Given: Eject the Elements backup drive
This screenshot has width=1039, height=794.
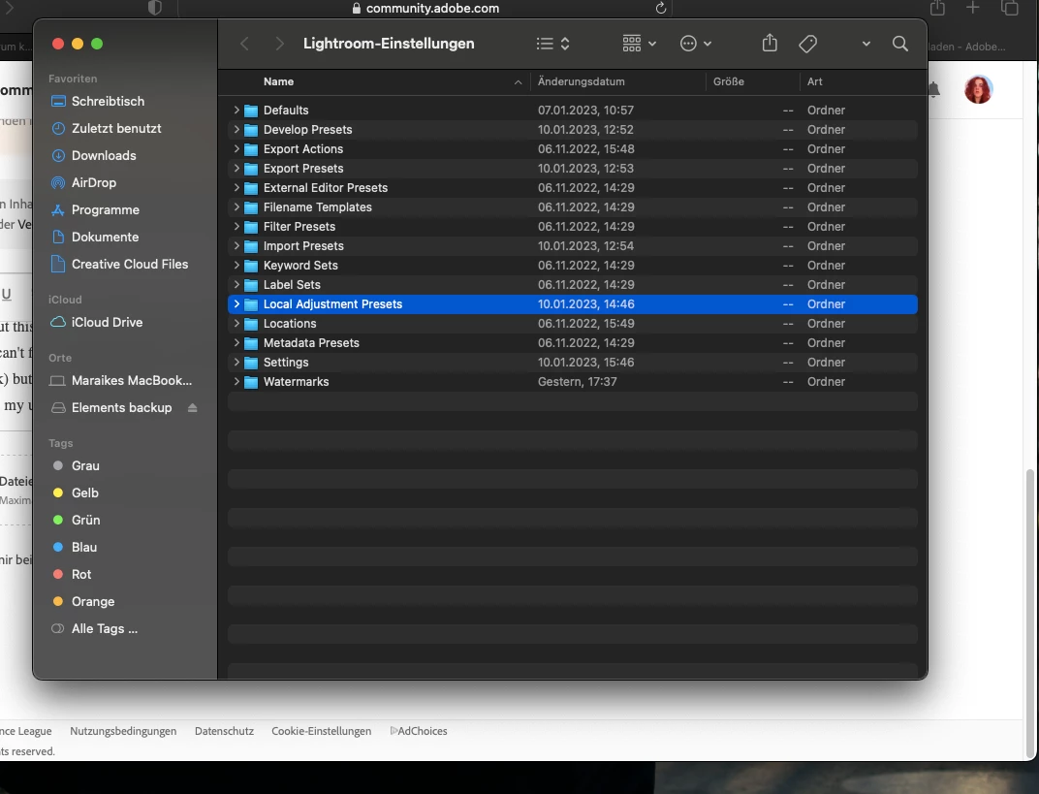Looking at the screenshot, I should click(x=192, y=407).
